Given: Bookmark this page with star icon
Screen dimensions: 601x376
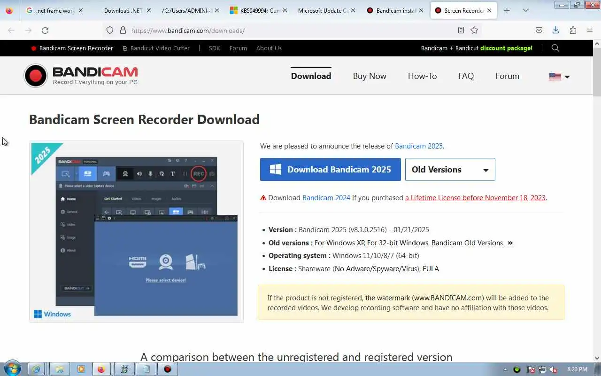Looking at the screenshot, I should point(474,30).
